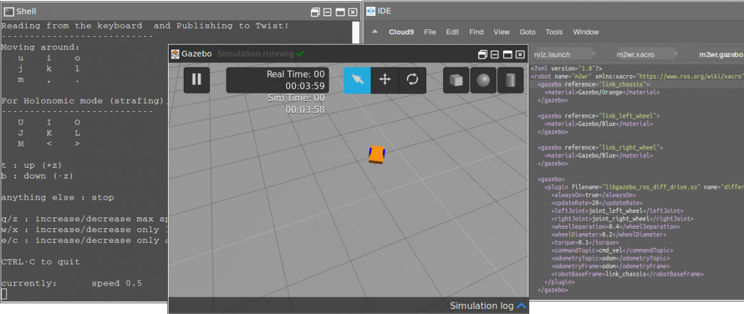Viewport: 744px width, 314px height.
Task: Open the File menu in IDE
Action: [x=430, y=32]
